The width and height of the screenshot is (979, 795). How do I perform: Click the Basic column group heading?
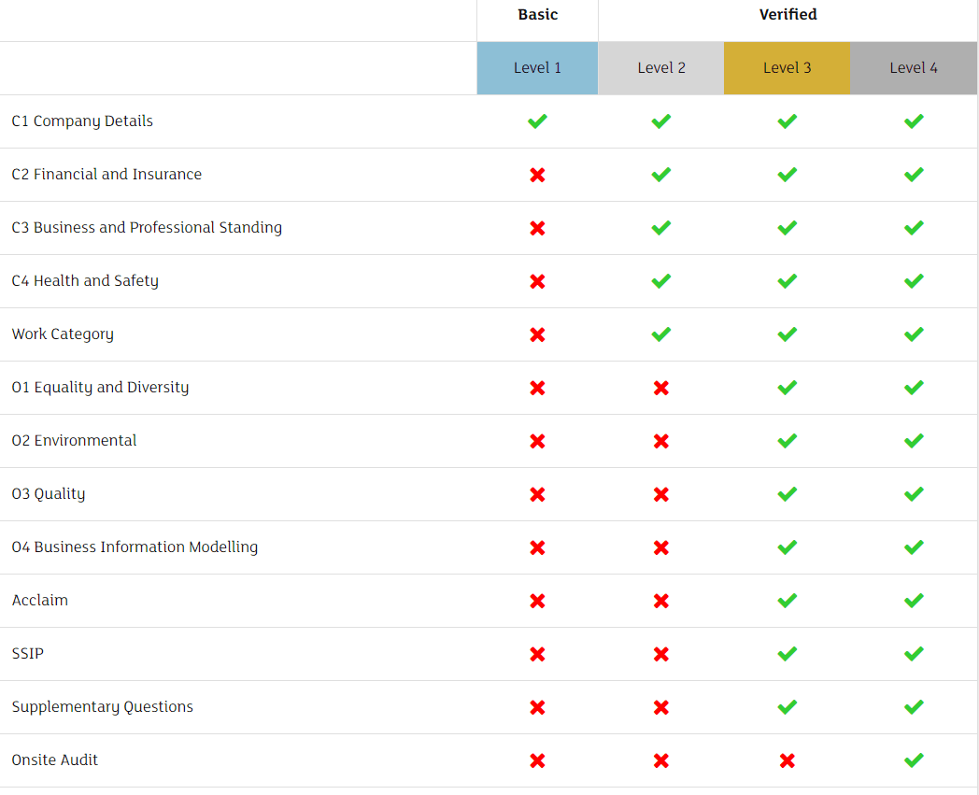(537, 15)
